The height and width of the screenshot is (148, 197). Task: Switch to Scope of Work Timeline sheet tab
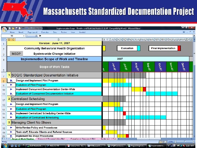pyautogui.click(x=23, y=139)
